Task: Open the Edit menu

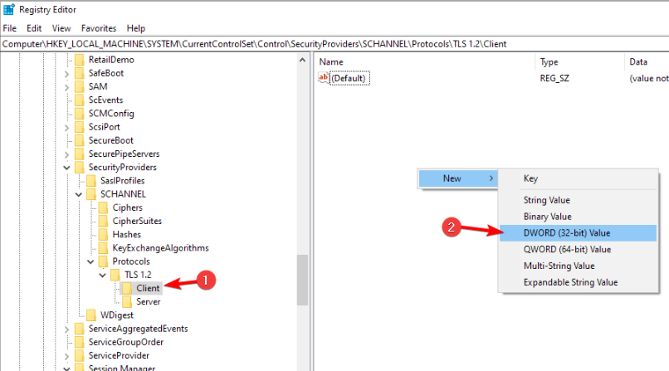Action: [x=34, y=28]
